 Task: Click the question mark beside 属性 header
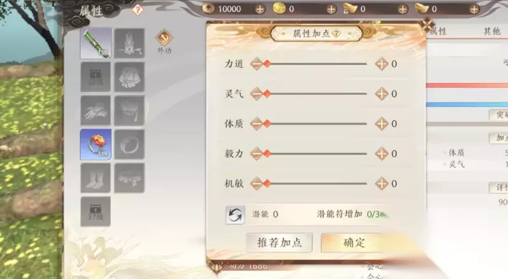click(137, 10)
